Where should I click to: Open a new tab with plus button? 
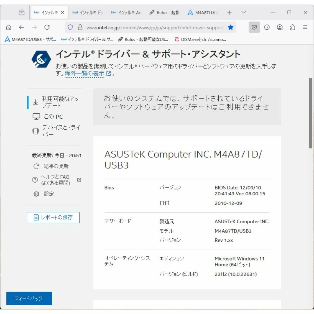pos(229,13)
